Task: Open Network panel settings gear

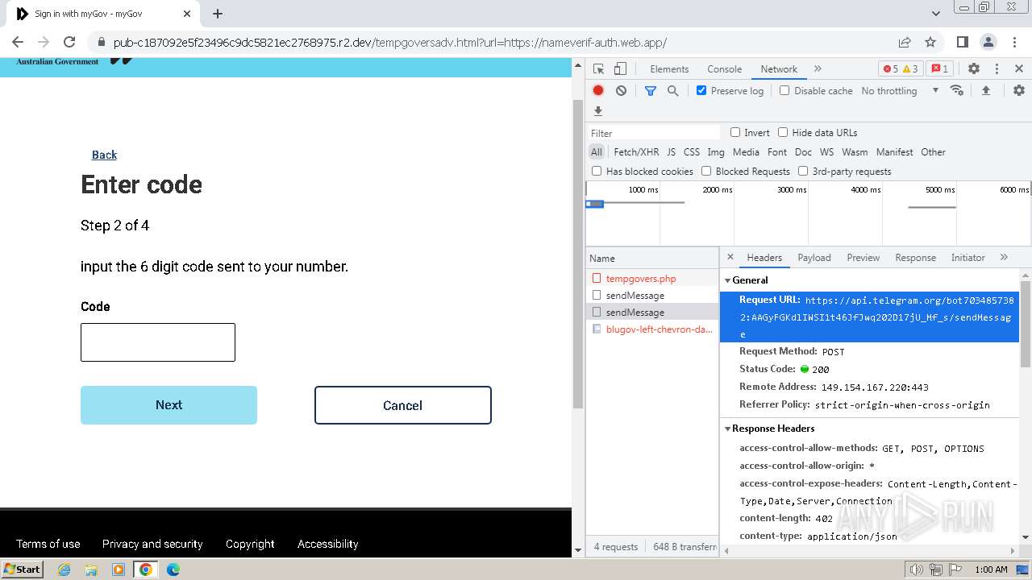Action: tap(1019, 90)
